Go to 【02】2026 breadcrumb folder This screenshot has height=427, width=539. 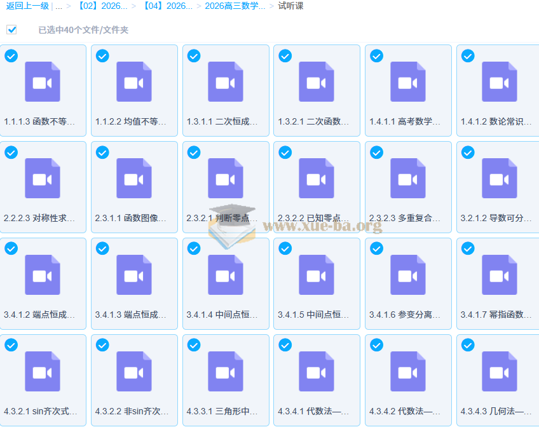click(x=101, y=6)
